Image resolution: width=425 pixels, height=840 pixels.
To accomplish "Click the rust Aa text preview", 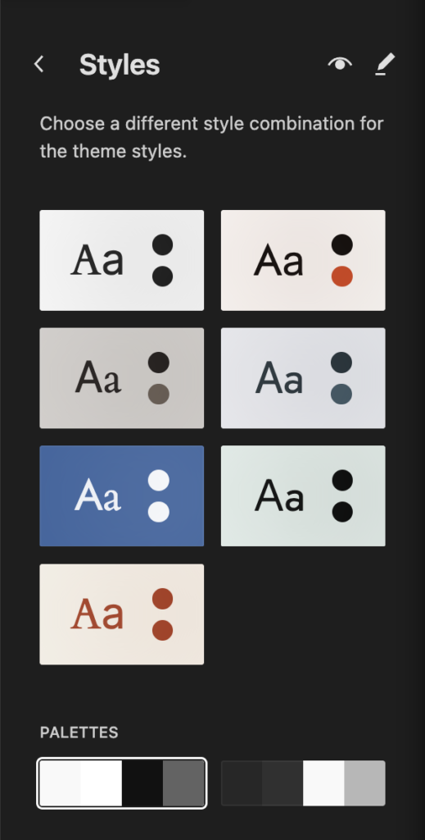I will [97, 614].
